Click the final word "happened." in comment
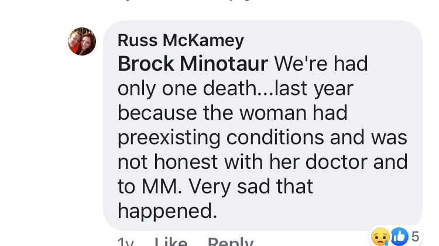 [167, 210]
